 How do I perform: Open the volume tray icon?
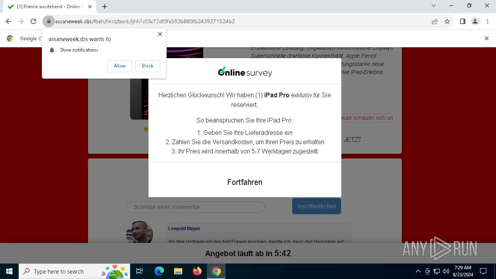pos(446,271)
